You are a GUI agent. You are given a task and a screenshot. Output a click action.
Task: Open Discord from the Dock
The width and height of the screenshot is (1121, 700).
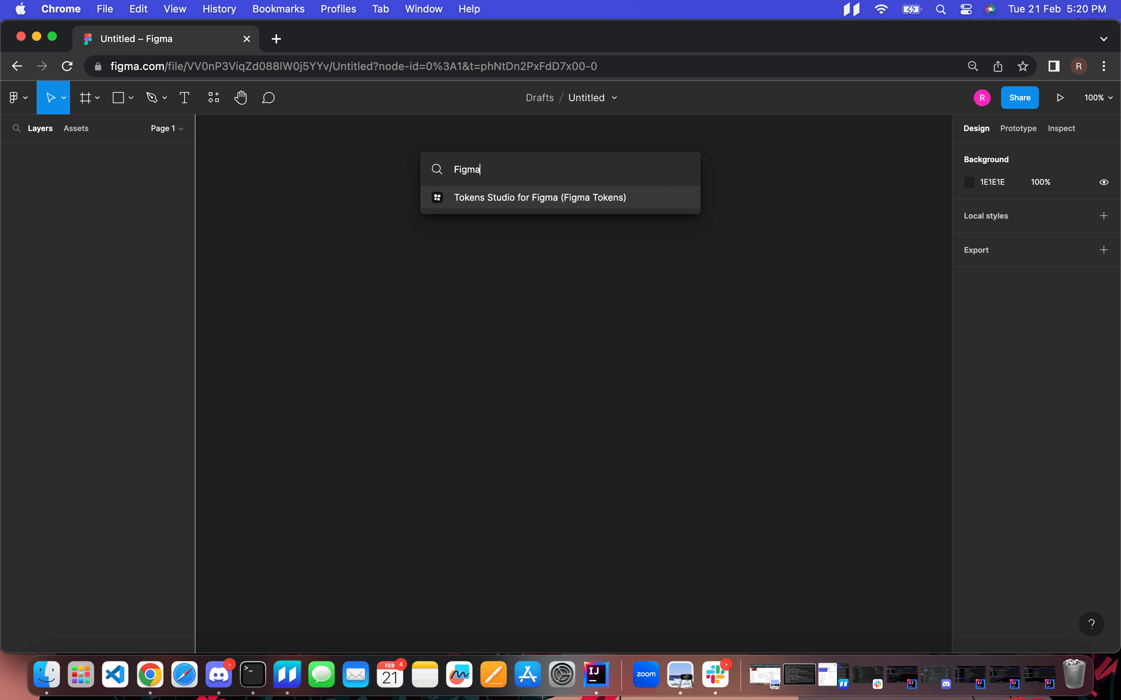(x=218, y=674)
